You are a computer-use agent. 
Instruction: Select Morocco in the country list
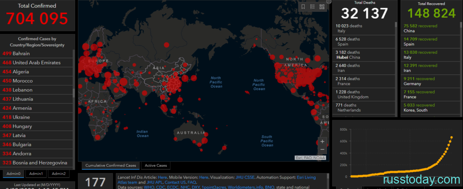coord(37,81)
